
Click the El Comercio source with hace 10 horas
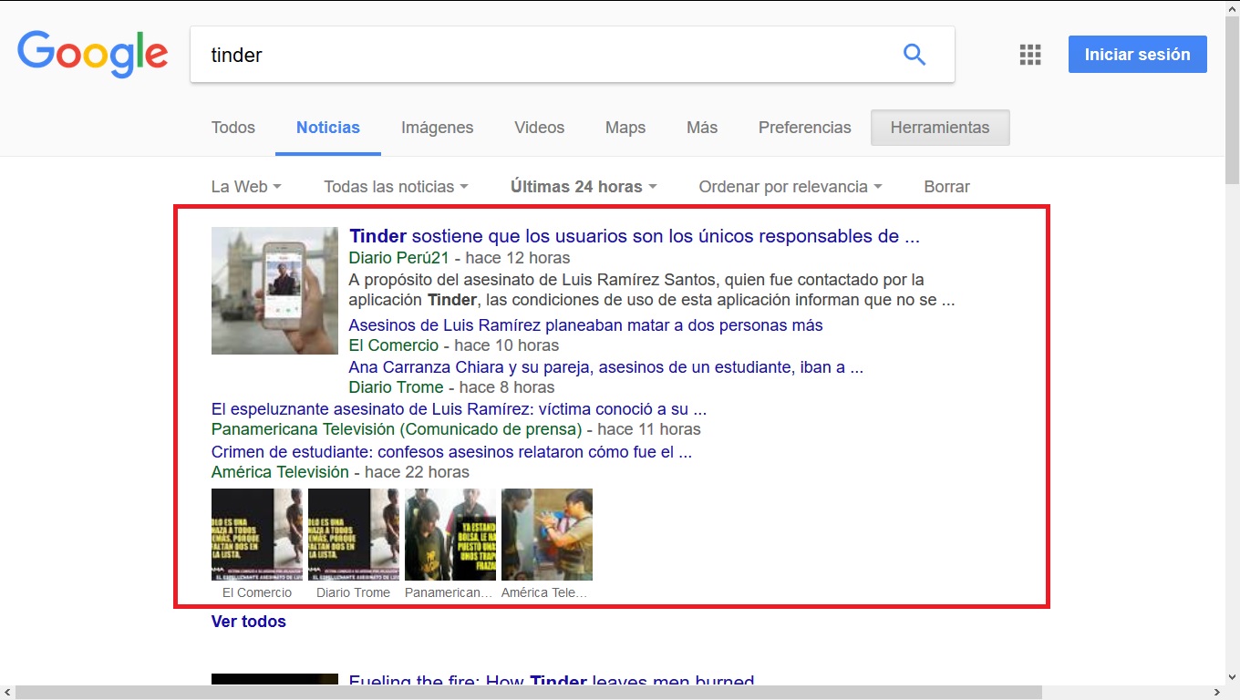click(394, 345)
